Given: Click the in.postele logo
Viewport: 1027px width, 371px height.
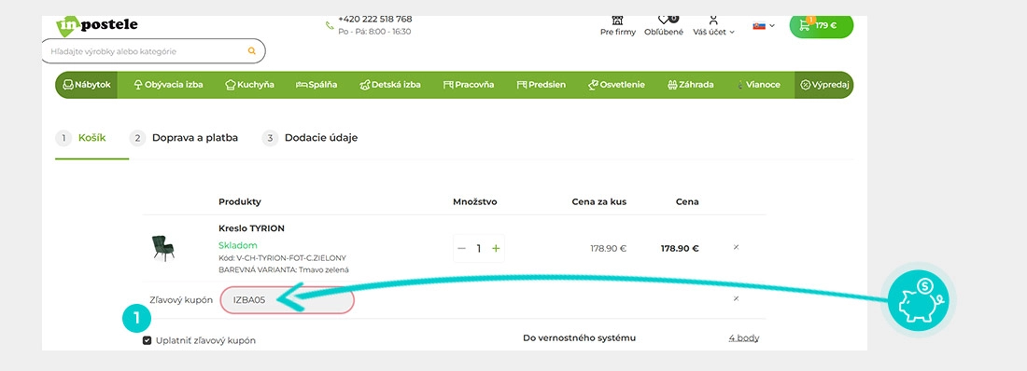Looking at the screenshot, I should (97, 26).
